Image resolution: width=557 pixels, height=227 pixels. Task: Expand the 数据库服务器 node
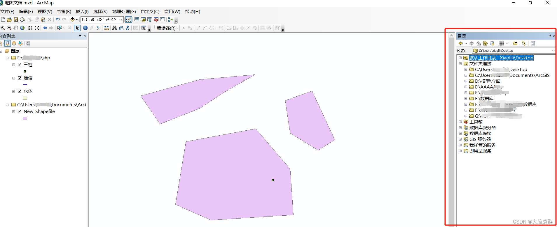[x=460, y=128]
